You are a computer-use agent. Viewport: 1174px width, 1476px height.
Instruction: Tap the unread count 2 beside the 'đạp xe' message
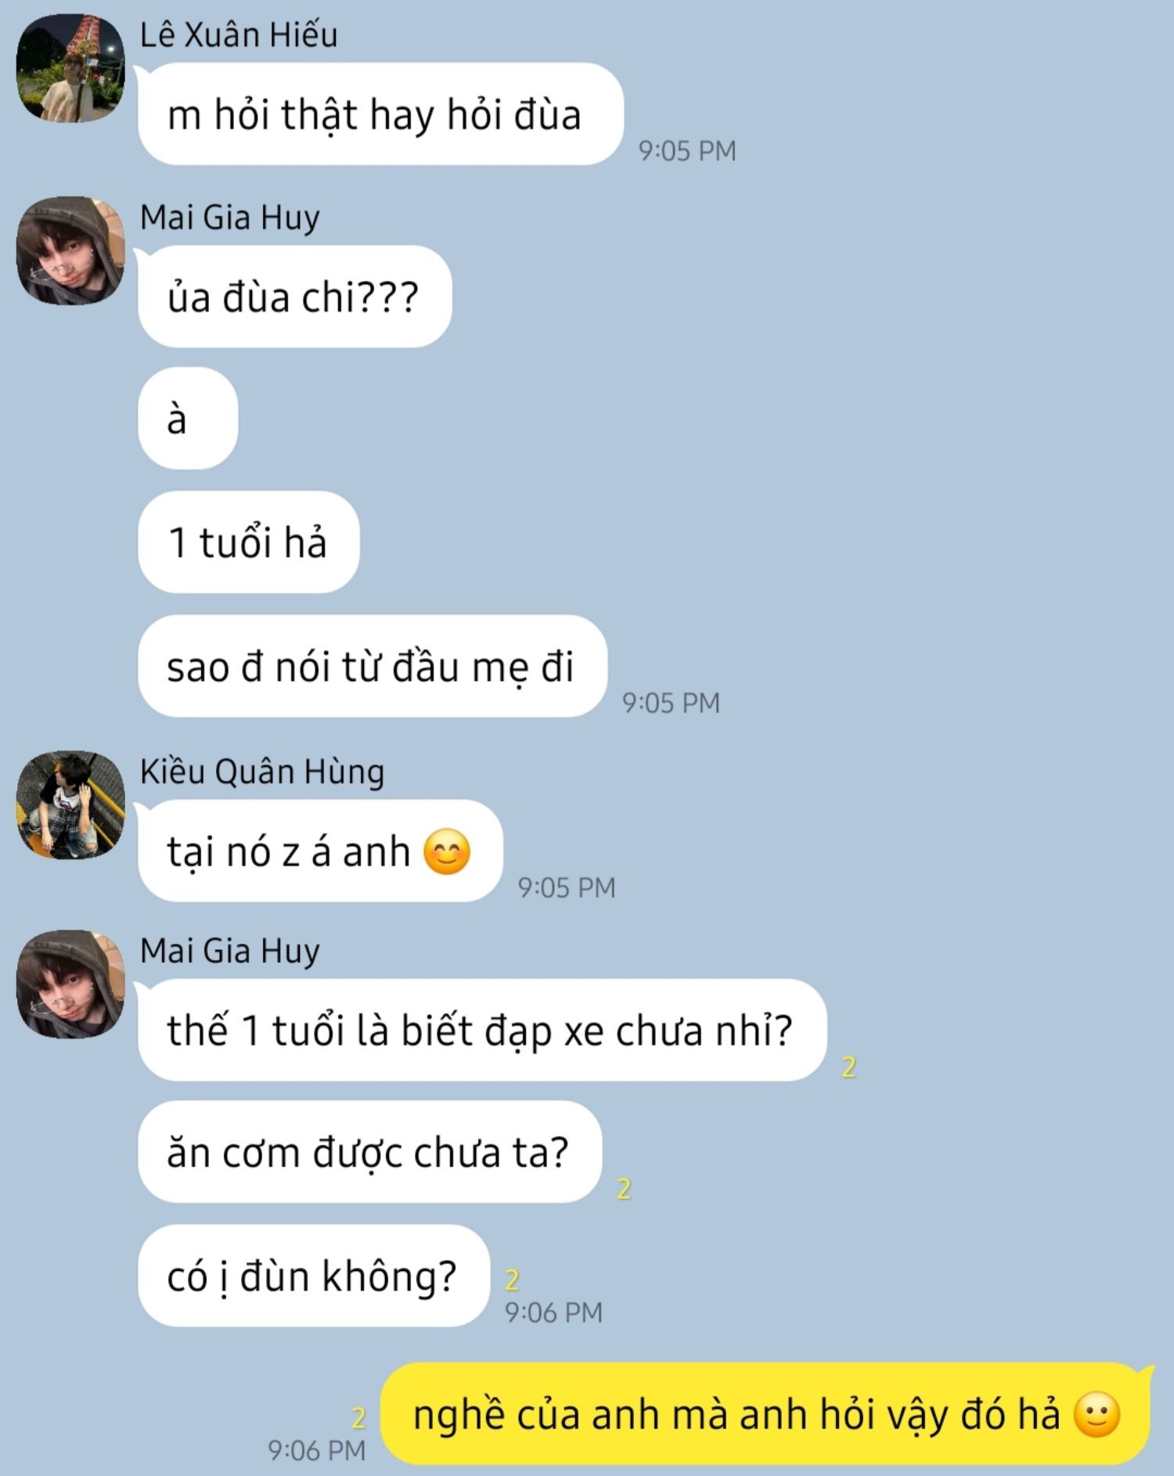point(849,1067)
